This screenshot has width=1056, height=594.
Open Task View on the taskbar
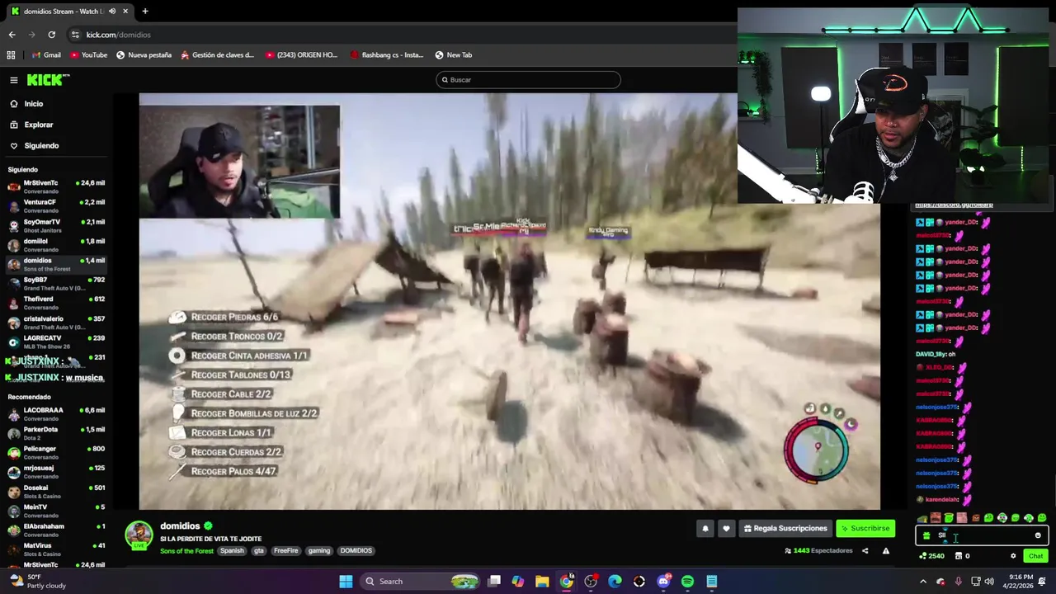point(493,582)
